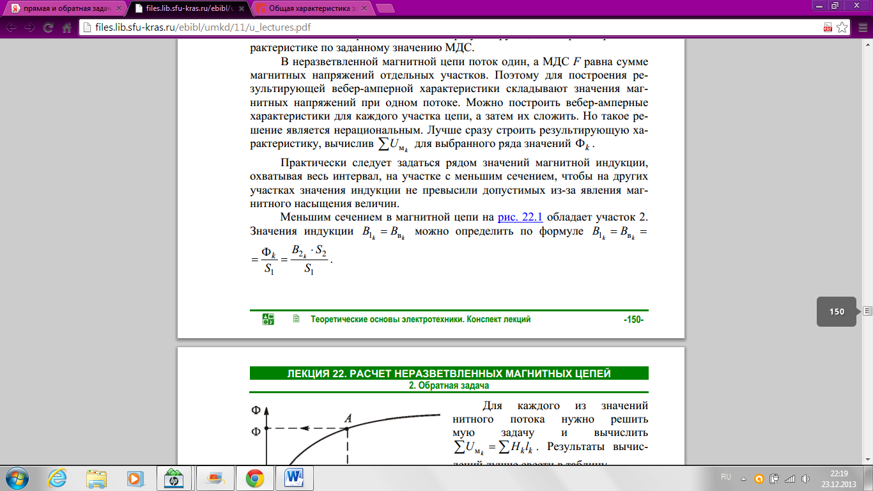Click the footer text 'Теоретические основы электротехники. Конспект лекций'
The height and width of the screenshot is (491, 873).
421,319
